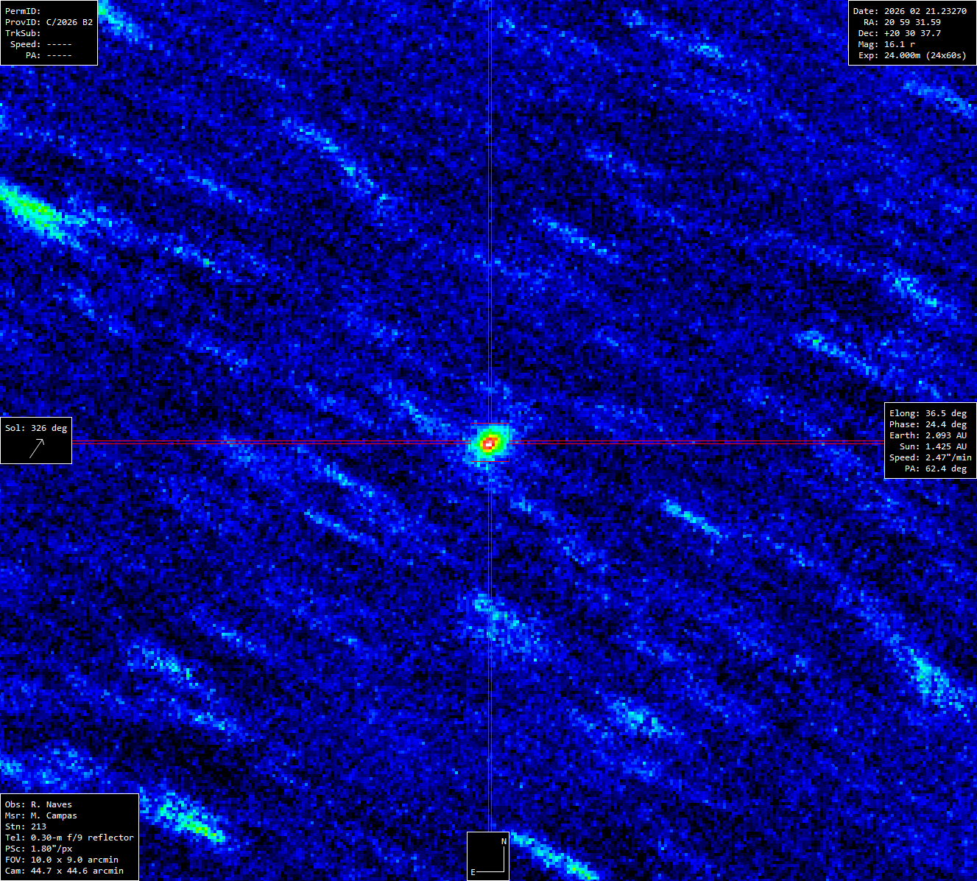The image size is (977, 881).
Task: Click the comet's red core at the crosshair center
Action: [x=490, y=443]
